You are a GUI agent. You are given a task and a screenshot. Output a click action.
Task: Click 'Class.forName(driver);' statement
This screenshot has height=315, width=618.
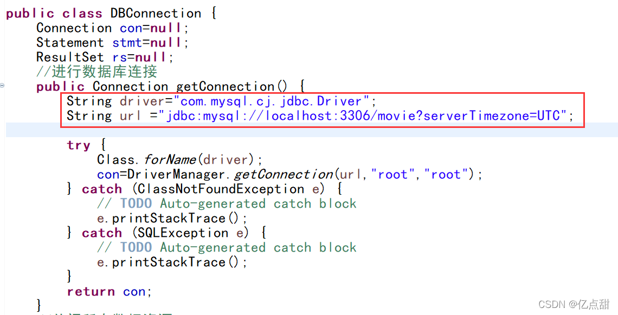[180, 159]
